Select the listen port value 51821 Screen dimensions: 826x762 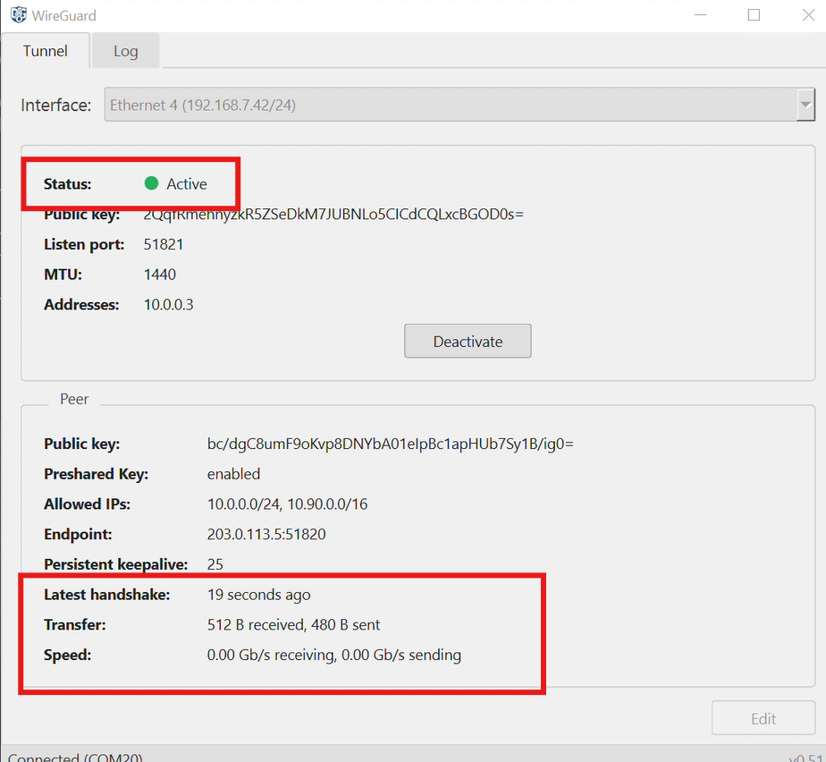[164, 244]
